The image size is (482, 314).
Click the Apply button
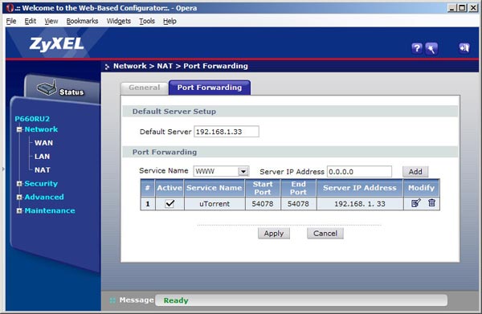click(x=274, y=234)
